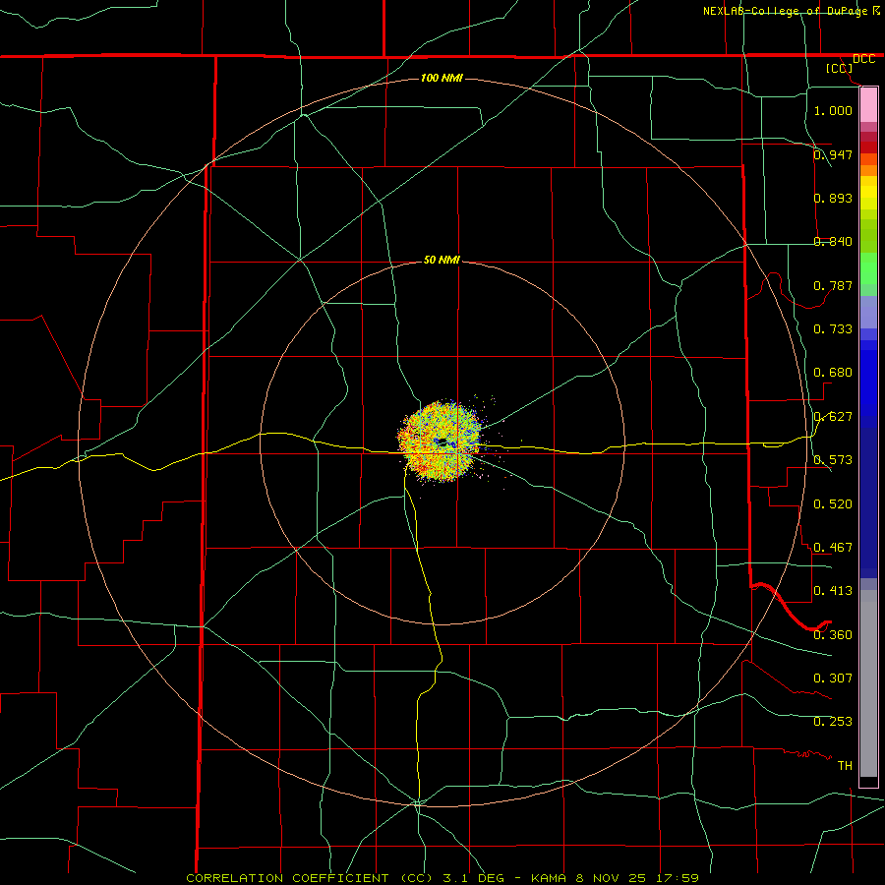Select the 0.680 legend value
The image size is (885, 885).
coord(833,373)
